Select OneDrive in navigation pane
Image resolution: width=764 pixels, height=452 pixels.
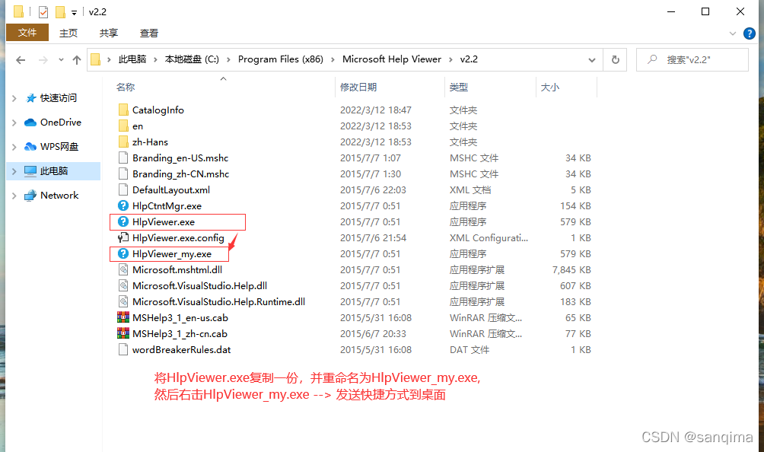pos(61,123)
